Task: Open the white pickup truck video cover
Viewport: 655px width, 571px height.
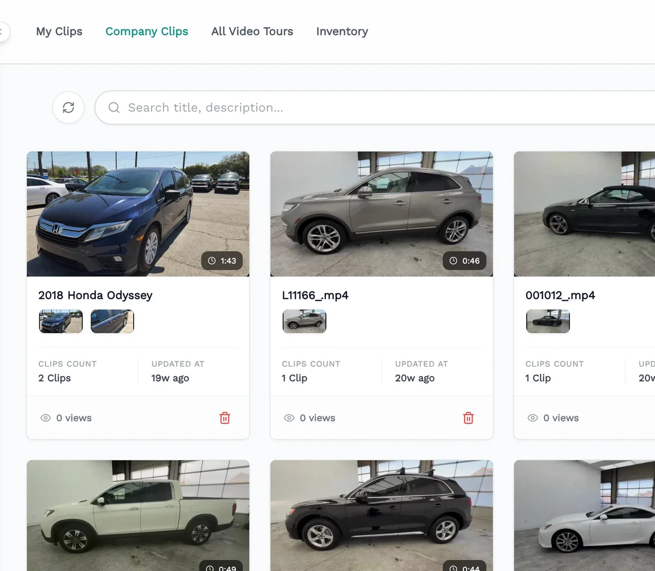Action: pos(138,515)
